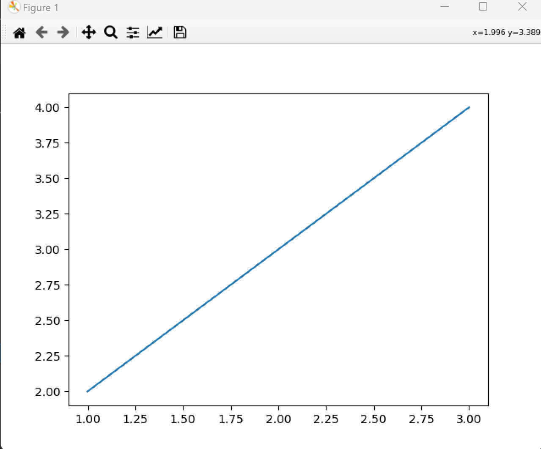The height and width of the screenshot is (449, 541).
Task: Click the upper-right endpoint of the blue line
Action: pos(469,107)
